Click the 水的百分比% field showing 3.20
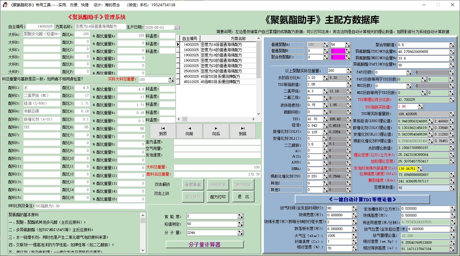The width and height of the screenshot is (460, 256). click(315, 78)
